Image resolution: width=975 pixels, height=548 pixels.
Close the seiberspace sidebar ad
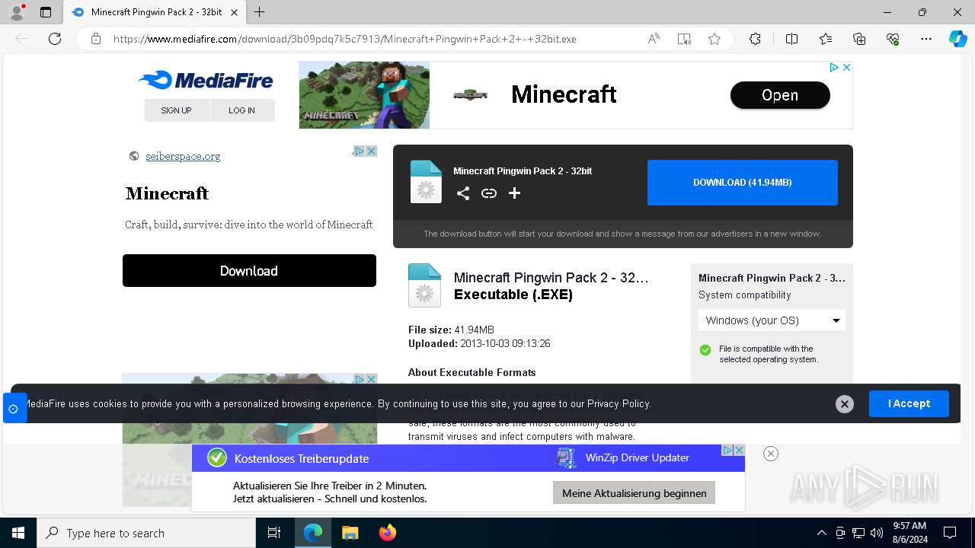tap(371, 151)
